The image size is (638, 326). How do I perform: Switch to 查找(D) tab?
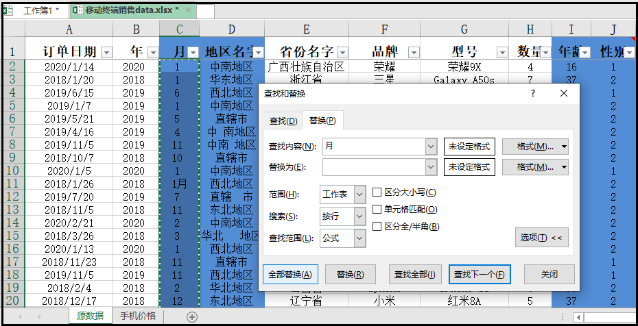[283, 121]
